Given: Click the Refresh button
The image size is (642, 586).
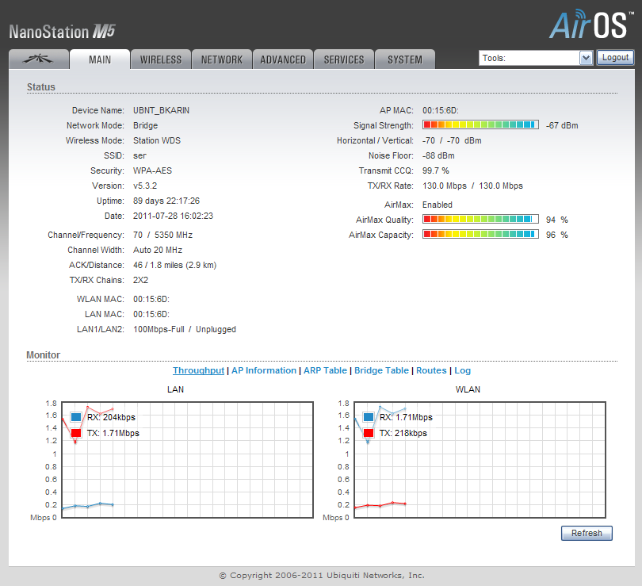Looking at the screenshot, I should click(x=587, y=533).
